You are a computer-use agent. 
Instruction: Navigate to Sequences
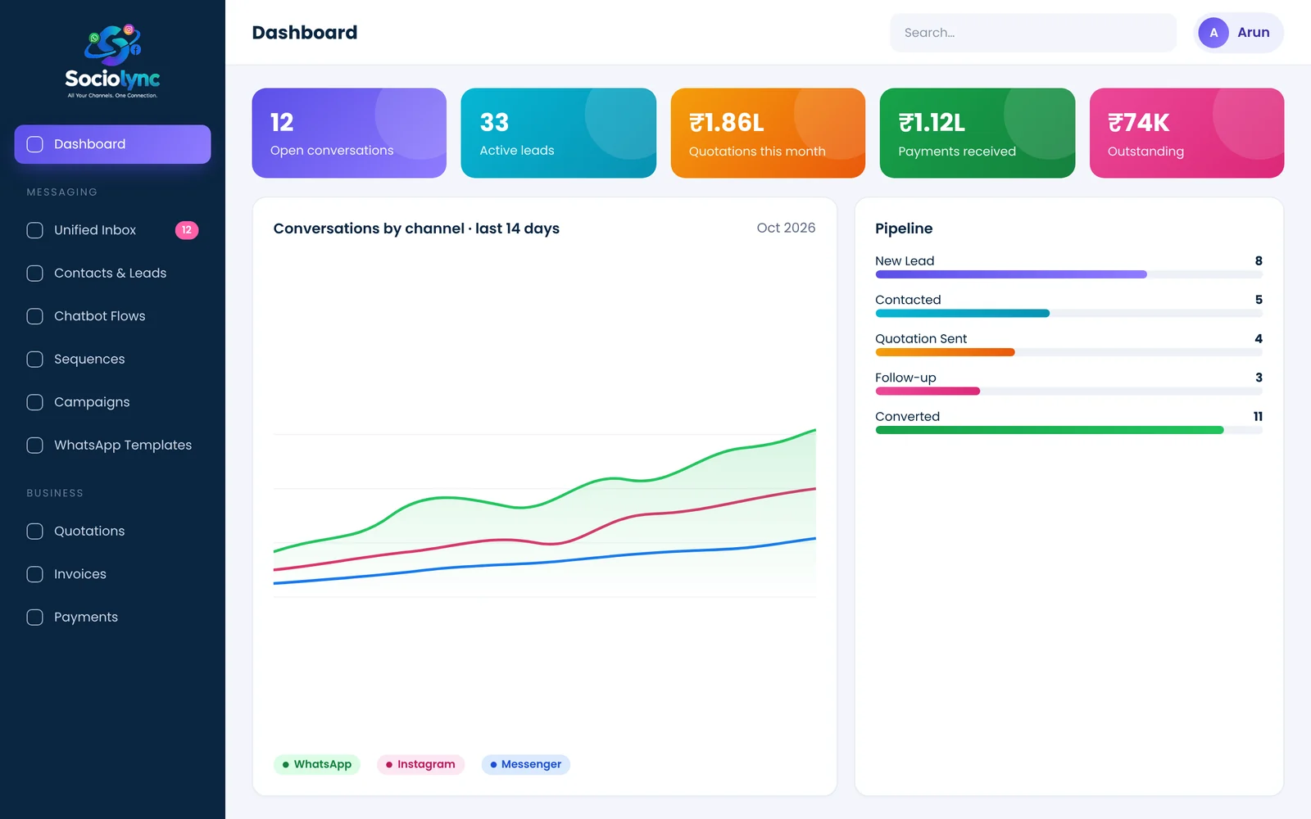tap(112, 360)
